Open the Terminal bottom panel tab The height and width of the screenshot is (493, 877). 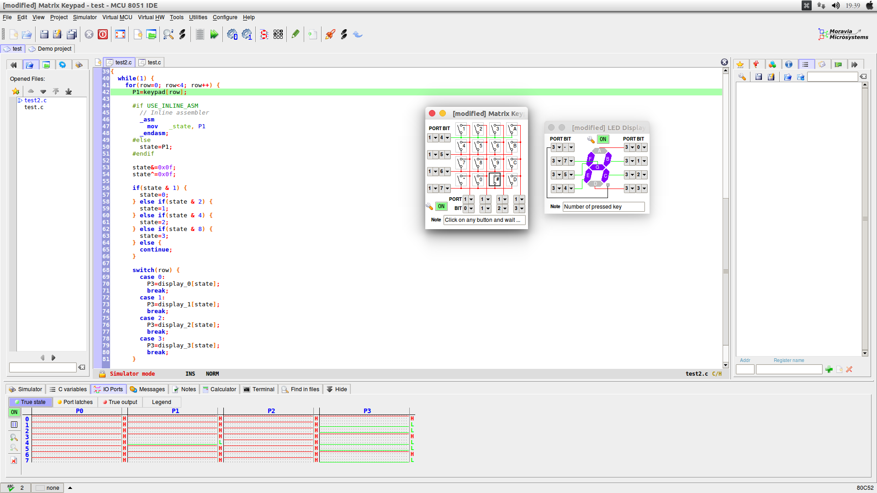point(259,389)
